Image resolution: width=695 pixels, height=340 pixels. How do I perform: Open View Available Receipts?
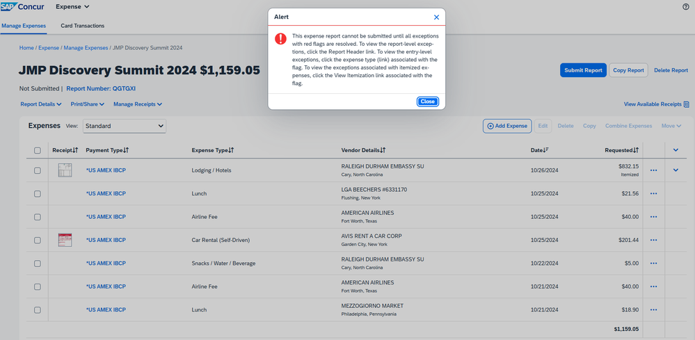[x=657, y=104]
